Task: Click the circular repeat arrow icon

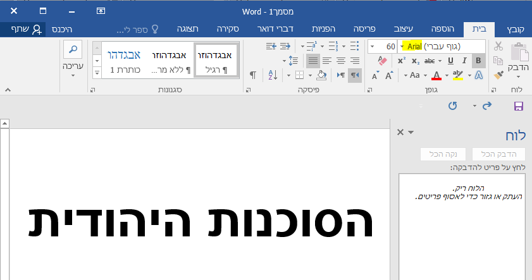Action: click(452, 106)
